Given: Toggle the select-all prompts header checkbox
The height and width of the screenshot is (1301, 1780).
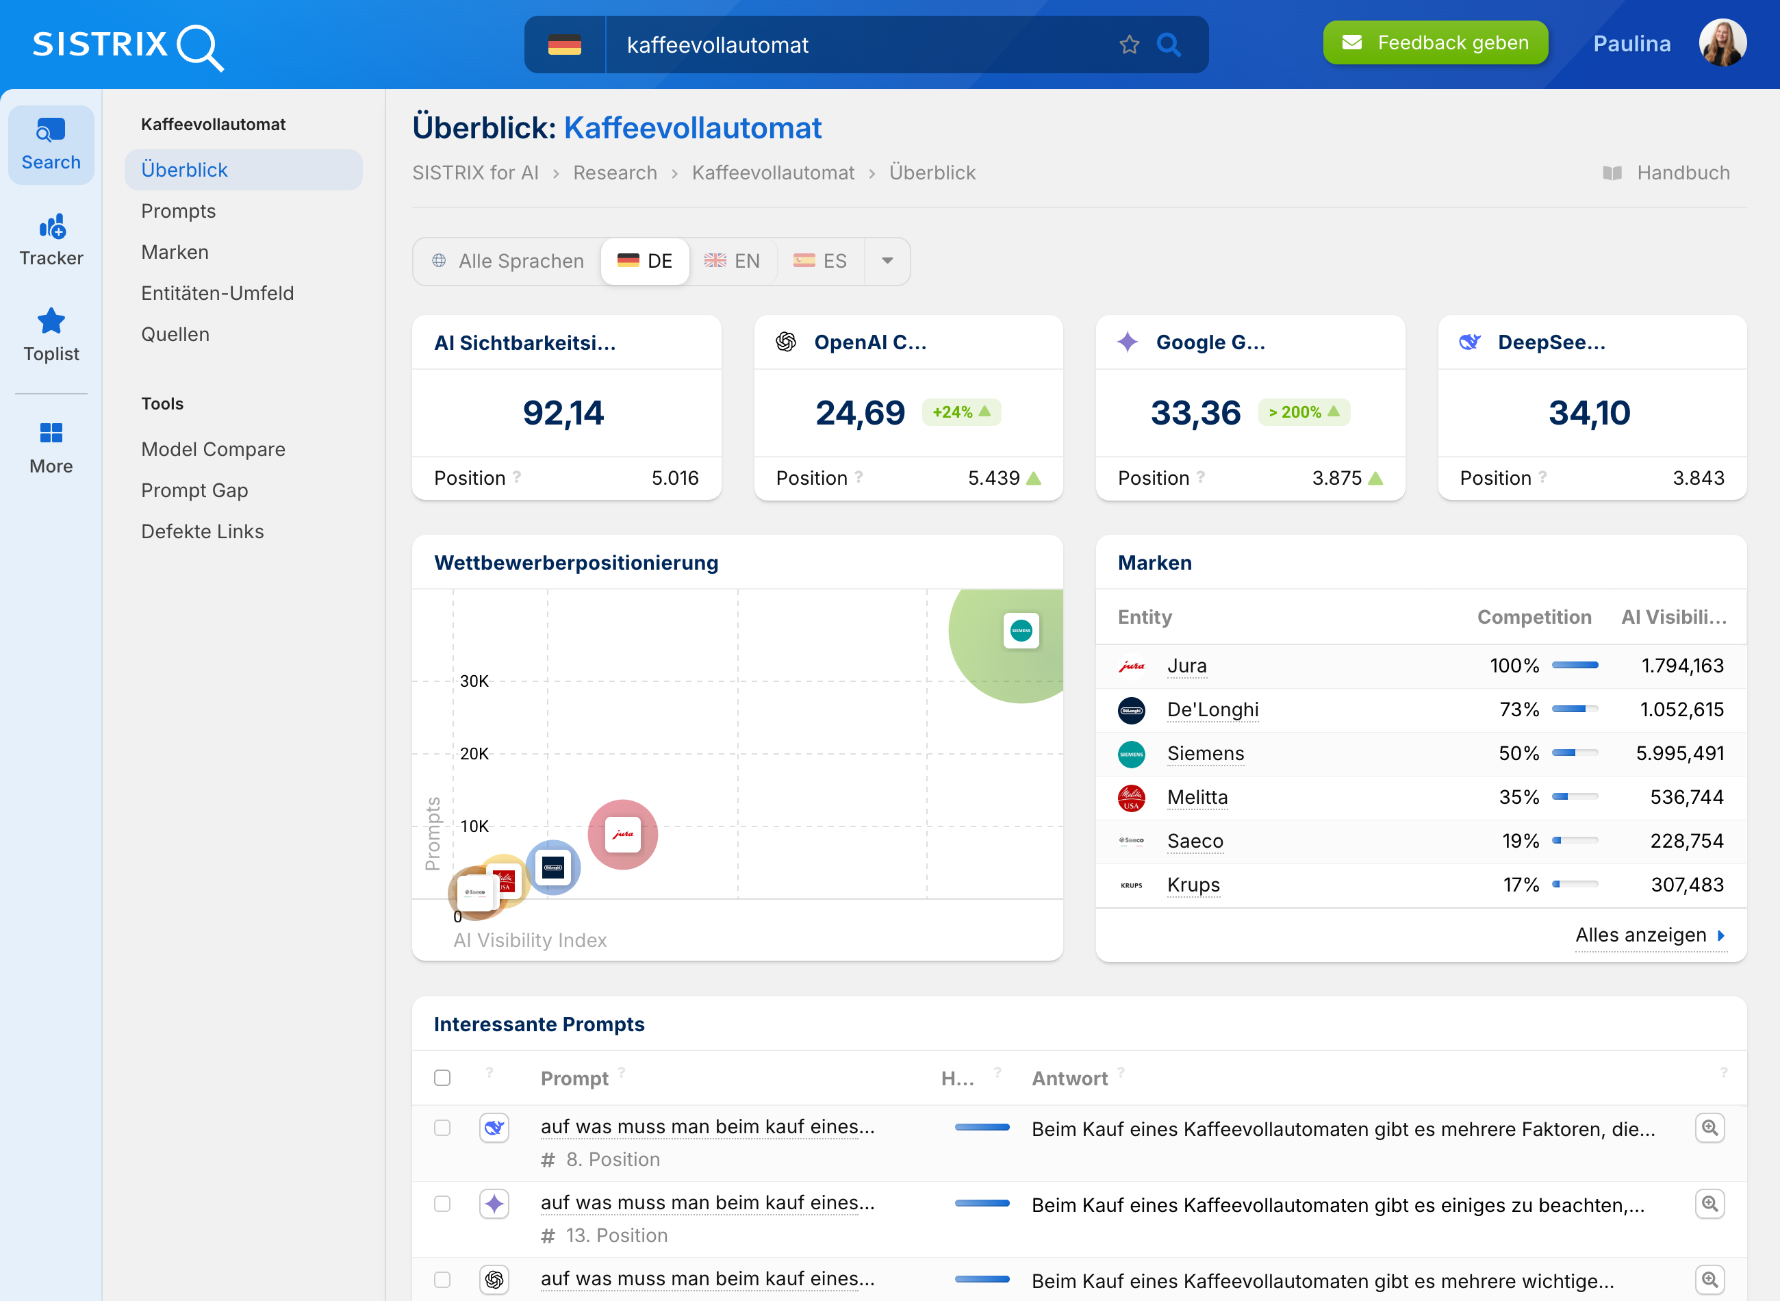Looking at the screenshot, I should pyautogui.click(x=442, y=1077).
